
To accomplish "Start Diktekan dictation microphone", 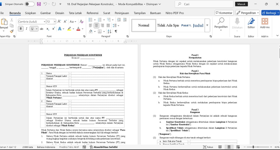I will click(237, 24).
